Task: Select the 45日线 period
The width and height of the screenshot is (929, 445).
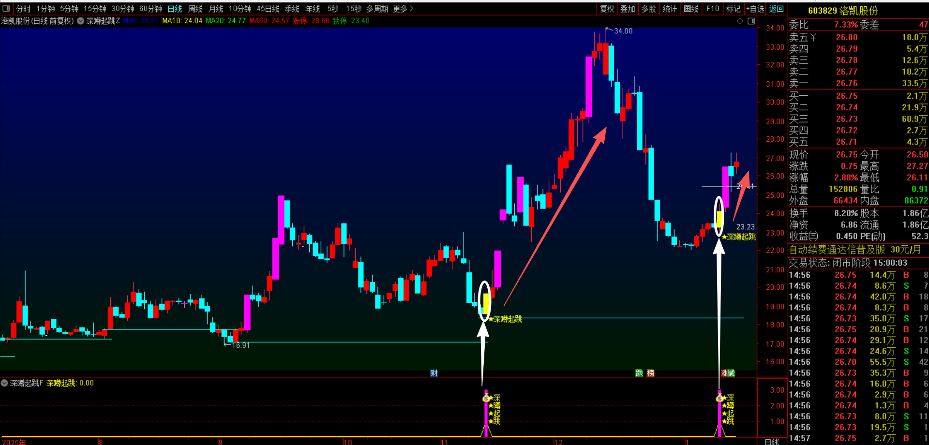Action: [x=268, y=9]
